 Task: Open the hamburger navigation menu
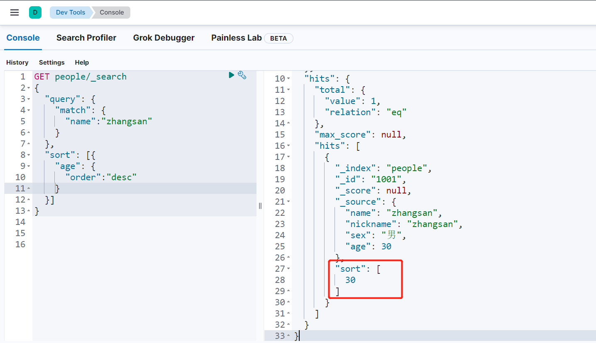[15, 12]
